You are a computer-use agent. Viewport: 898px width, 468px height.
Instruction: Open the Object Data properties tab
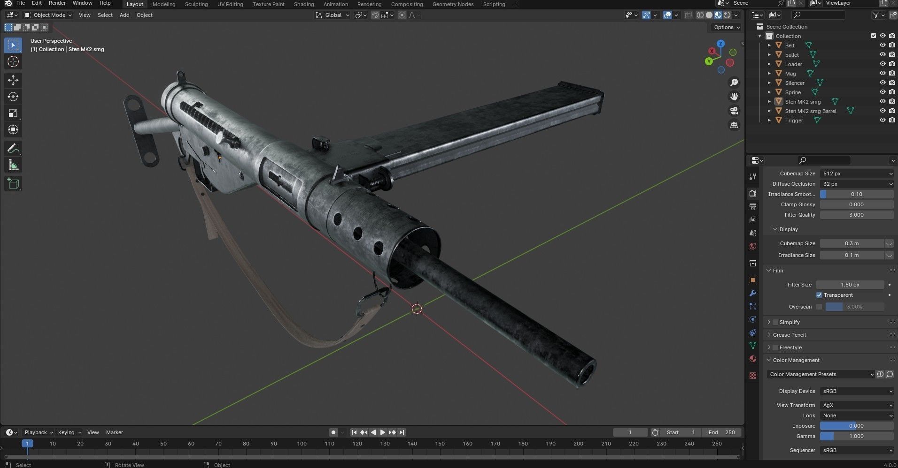tap(753, 346)
